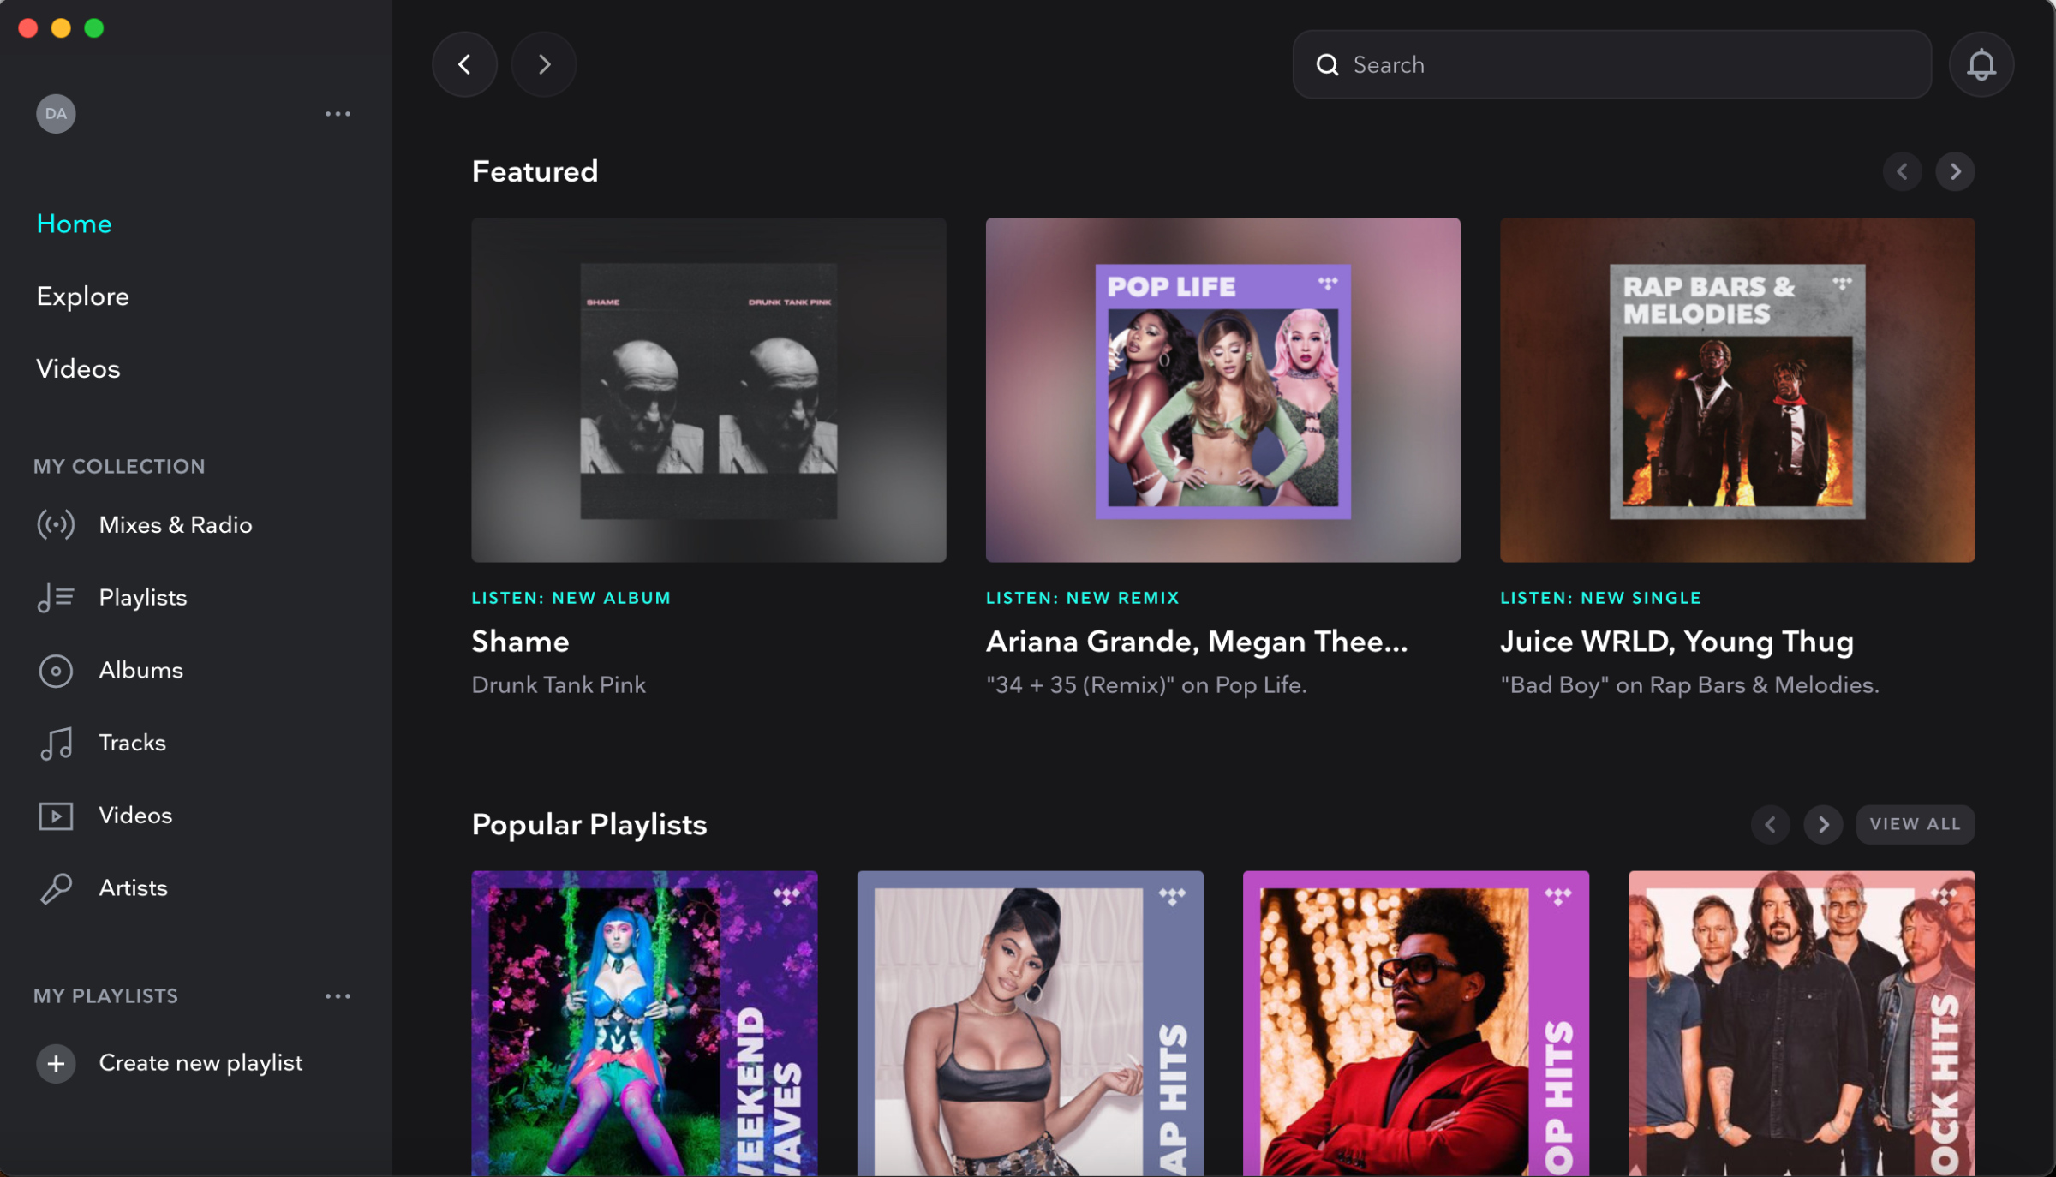Click "34 + 35 (Remix)" on Pop Life text
Screen dimensions: 2056x1177
(x=1146, y=684)
